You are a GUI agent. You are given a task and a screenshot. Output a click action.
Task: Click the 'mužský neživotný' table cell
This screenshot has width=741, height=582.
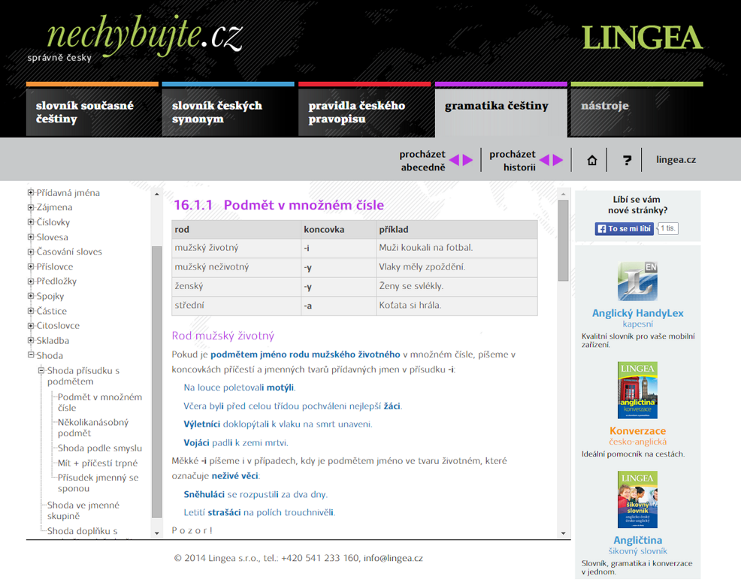coord(236,267)
